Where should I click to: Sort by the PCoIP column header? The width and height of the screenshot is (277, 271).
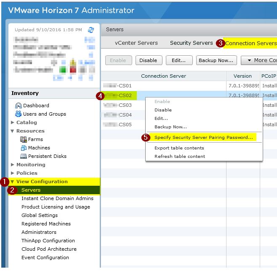[x=269, y=76]
